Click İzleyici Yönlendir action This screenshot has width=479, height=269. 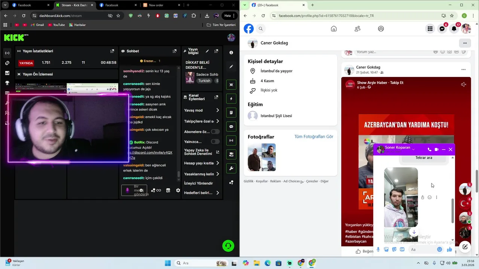click(x=198, y=183)
